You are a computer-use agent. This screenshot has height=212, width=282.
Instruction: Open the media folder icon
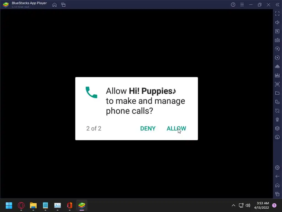(277, 93)
